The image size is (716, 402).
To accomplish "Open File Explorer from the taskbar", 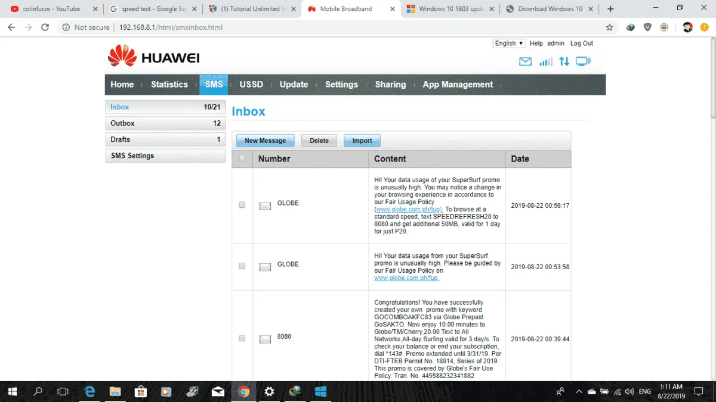I will tap(115, 391).
